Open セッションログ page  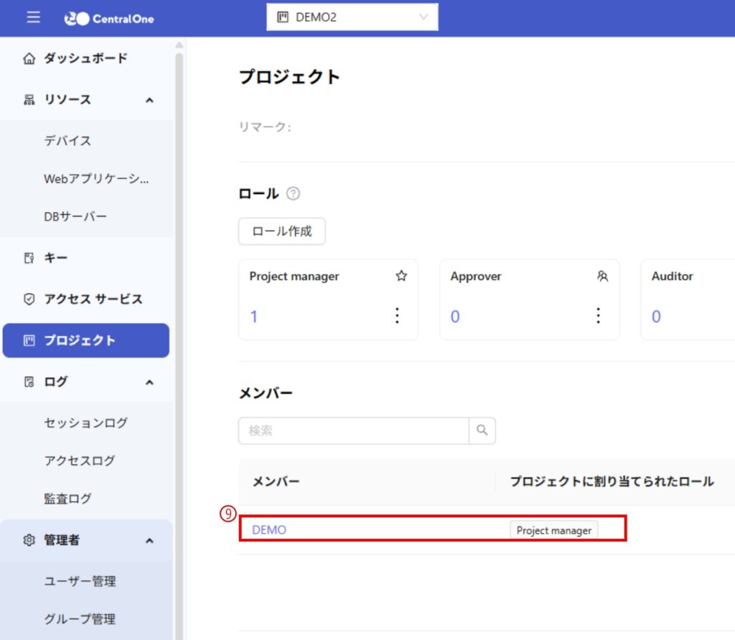(85, 423)
